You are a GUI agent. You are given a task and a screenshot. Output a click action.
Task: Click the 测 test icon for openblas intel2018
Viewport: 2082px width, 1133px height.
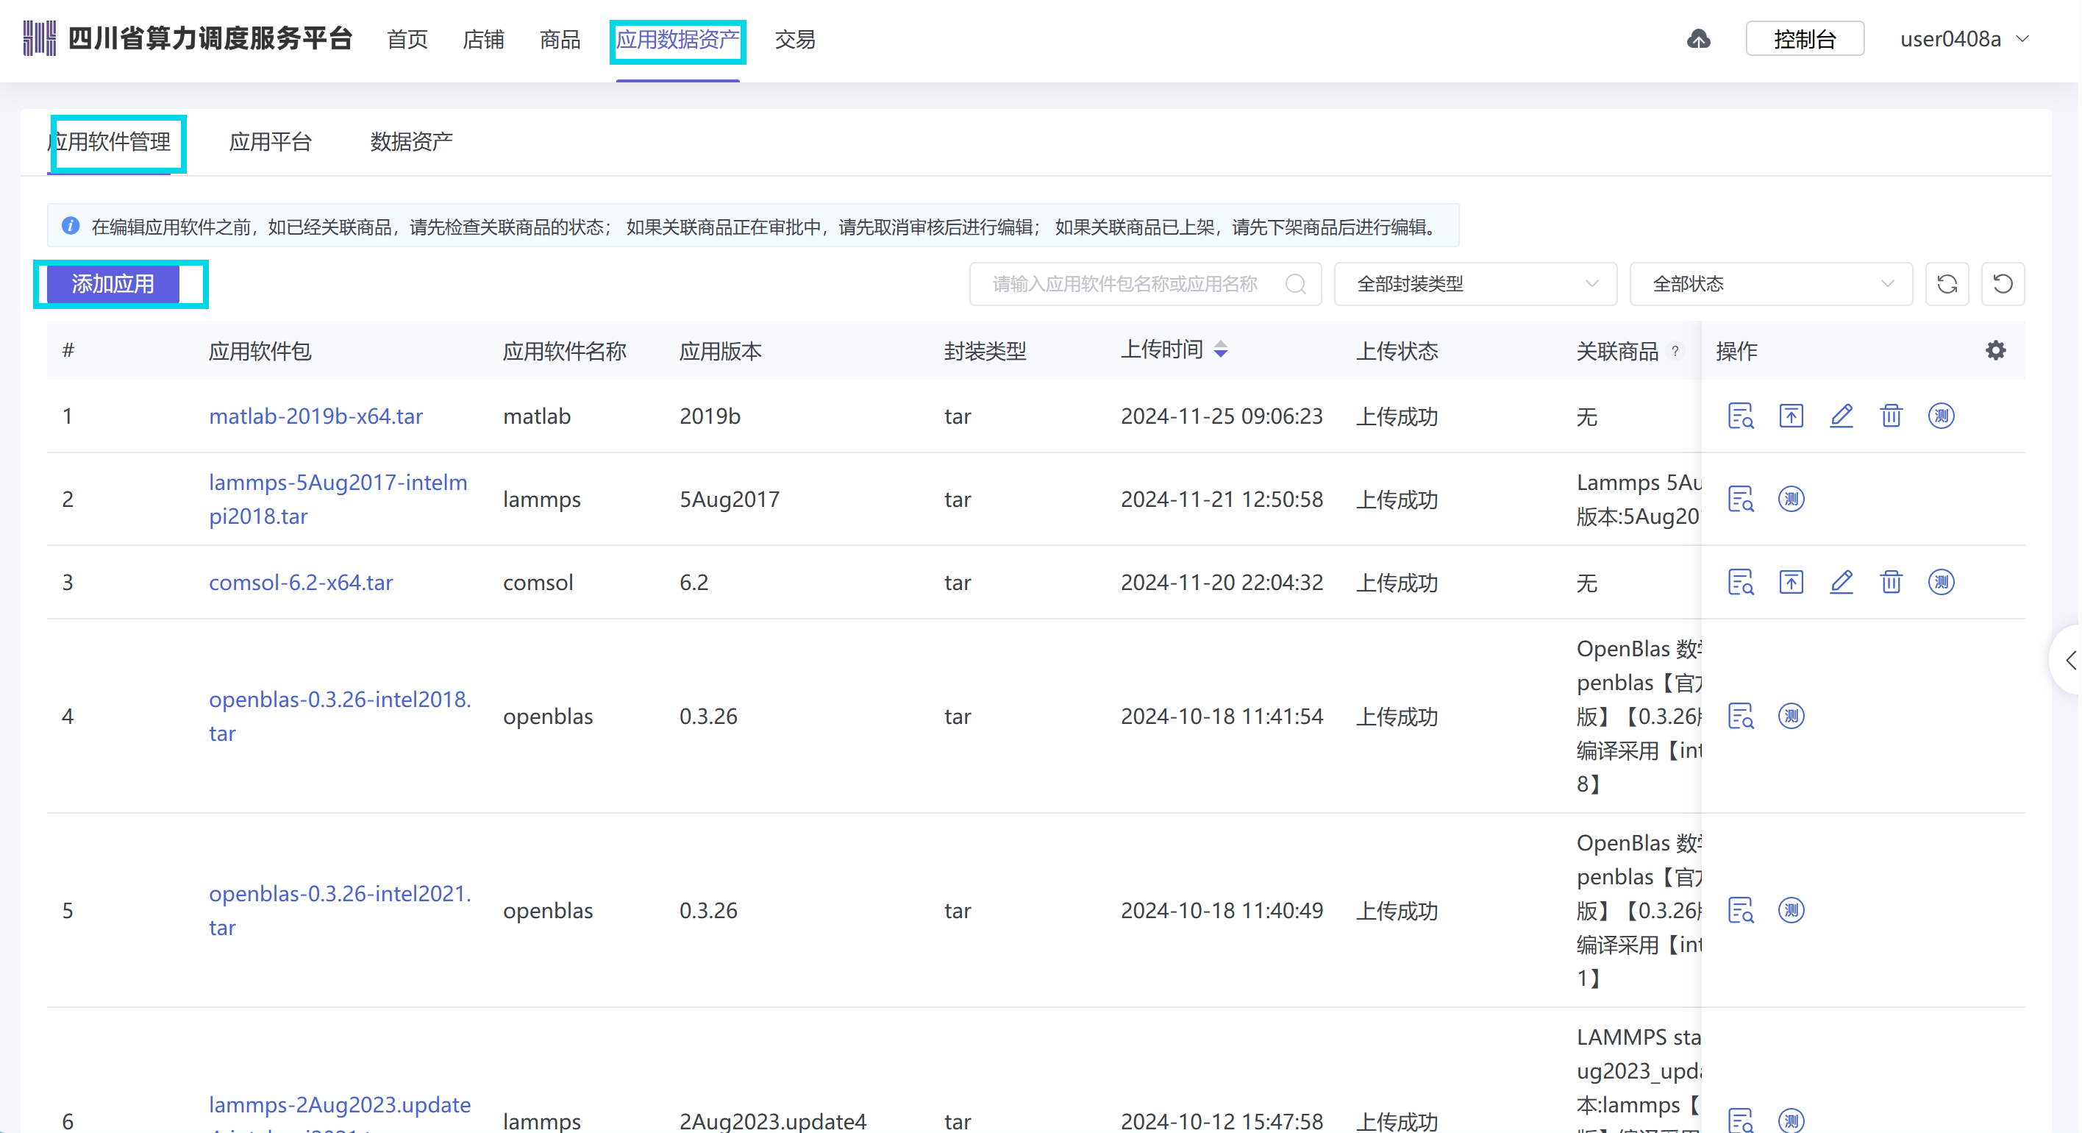point(1791,717)
